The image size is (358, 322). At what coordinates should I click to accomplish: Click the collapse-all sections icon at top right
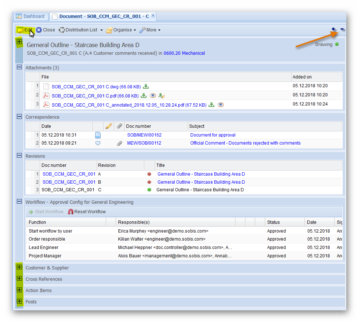click(343, 30)
